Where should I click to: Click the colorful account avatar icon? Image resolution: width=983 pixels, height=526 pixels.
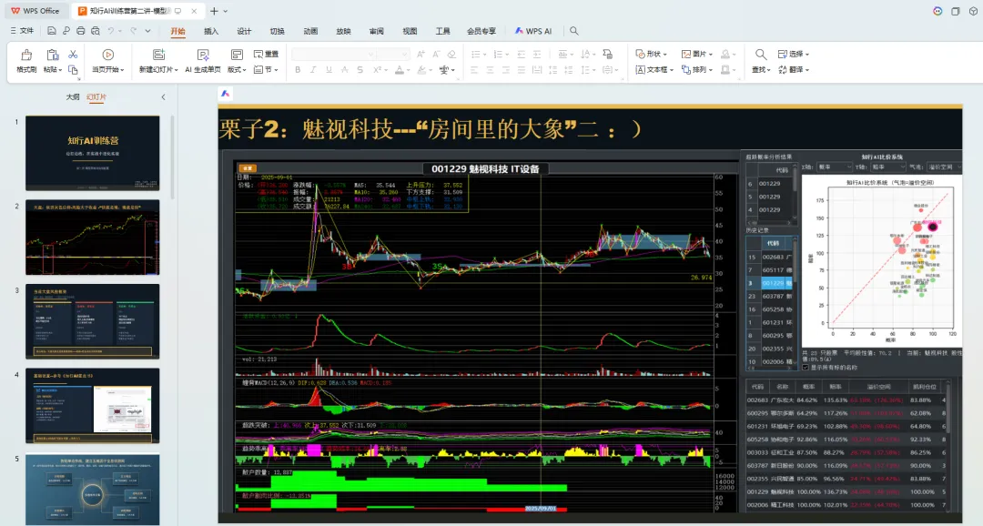pyautogui.click(x=937, y=11)
